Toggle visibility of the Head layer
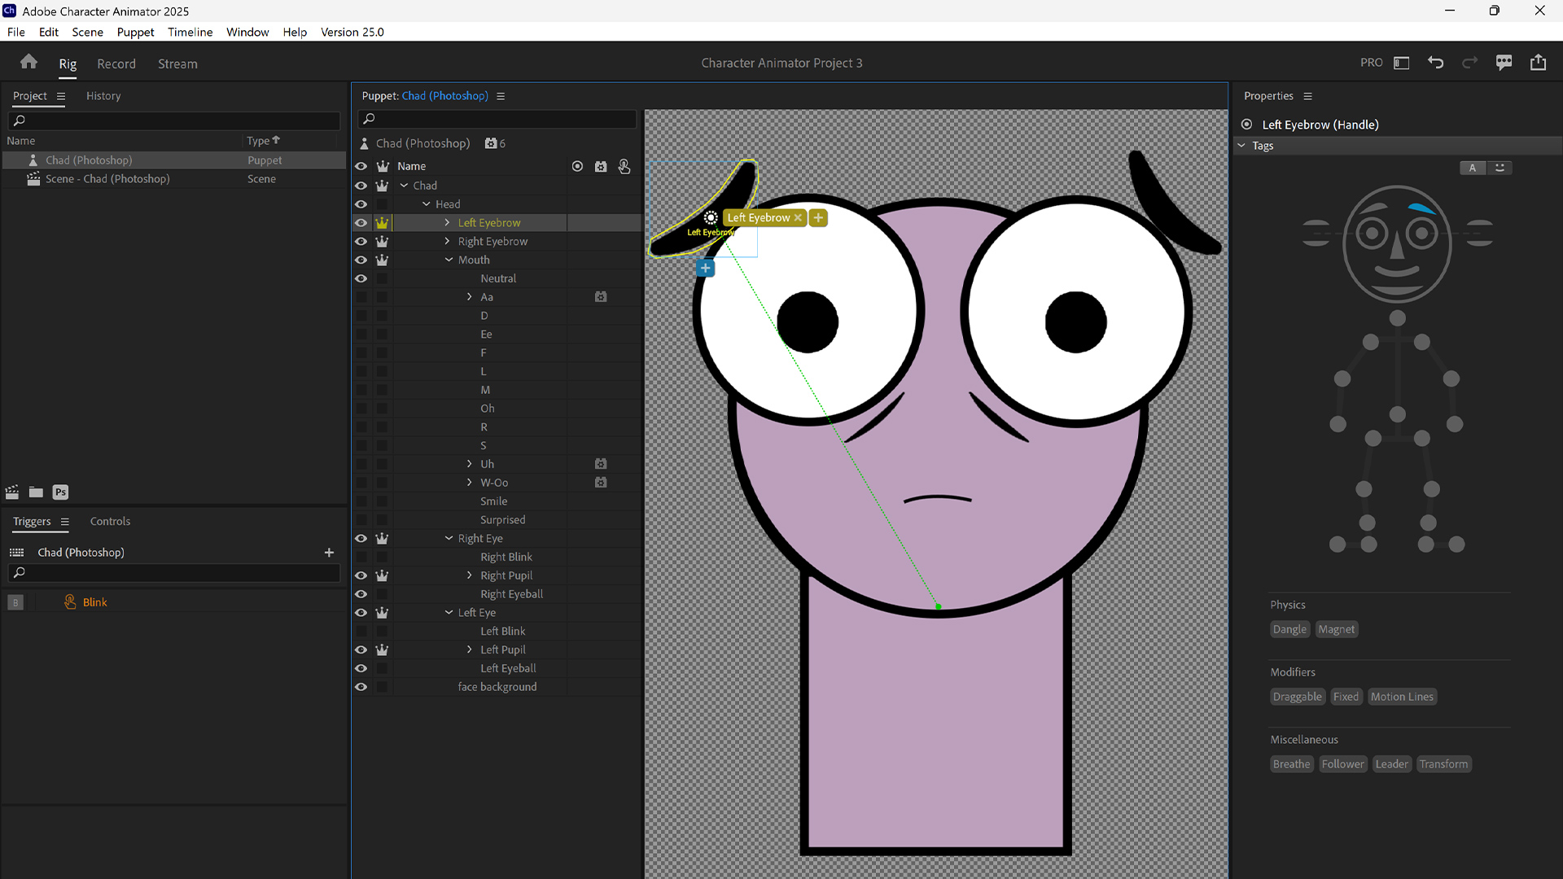This screenshot has width=1563, height=879. click(361, 204)
